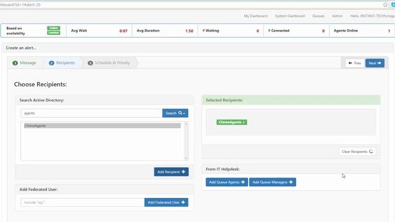395x222 pixels.
Task: Click the # Waiting stat panel
Action: (231, 31)
